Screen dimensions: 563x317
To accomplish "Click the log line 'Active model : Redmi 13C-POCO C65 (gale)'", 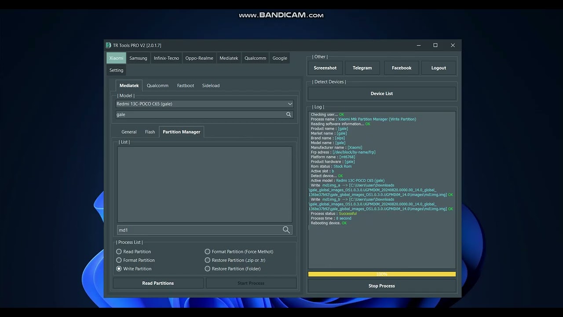I will click(x=347, y=181).
